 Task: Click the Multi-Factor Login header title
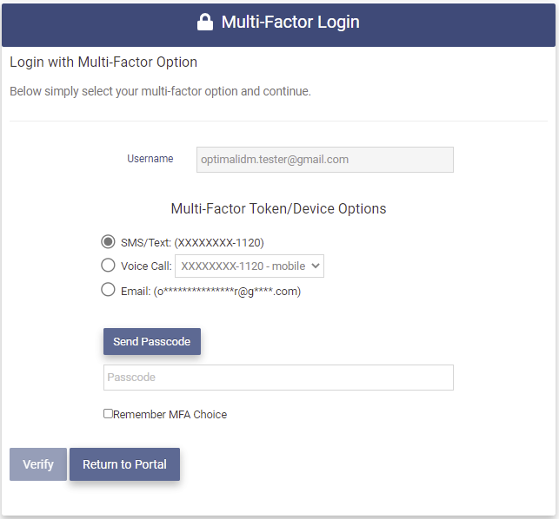pos(290,23)
